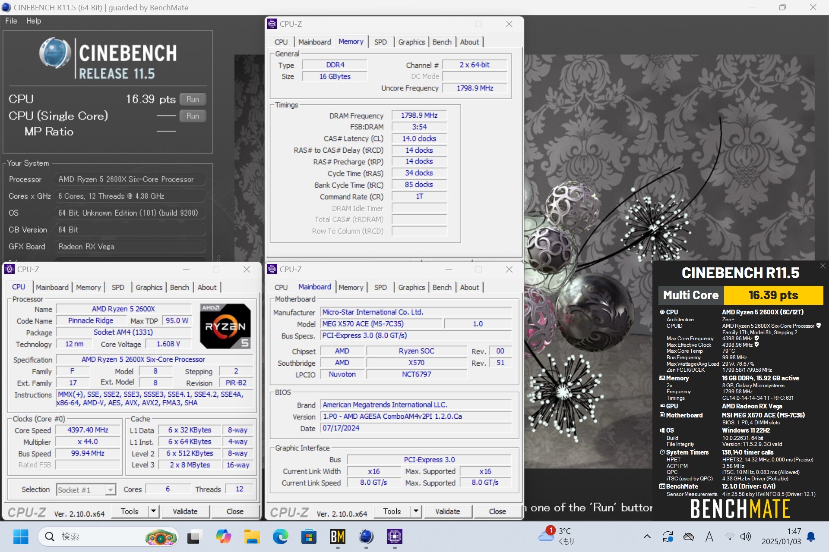The height and width of the screenshot is (552, 829).
Task: Switch to Graphics tab in Memory CPU-Z window
Action: click(411, 42)
